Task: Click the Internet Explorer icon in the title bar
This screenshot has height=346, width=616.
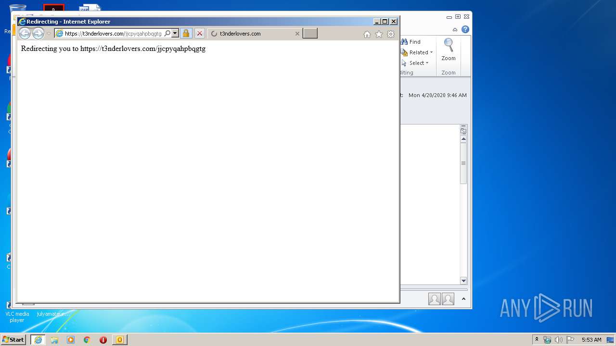Action: click(22, 21)
